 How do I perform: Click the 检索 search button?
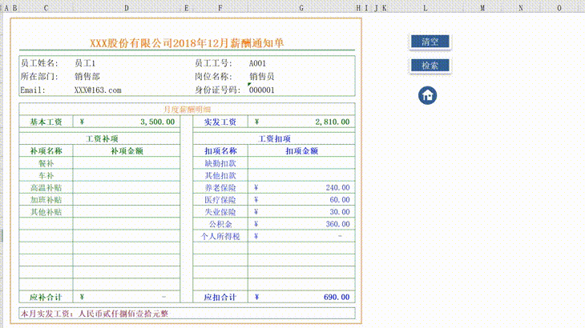click(430, 66)
